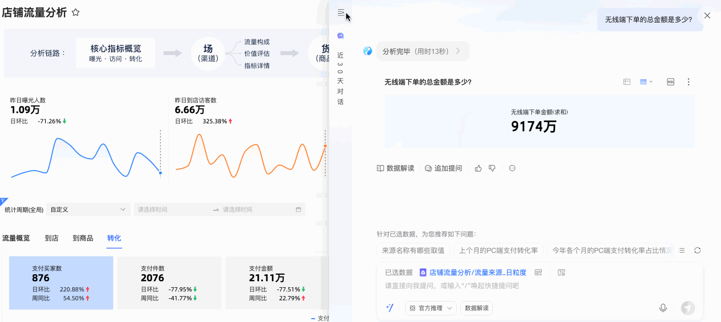Click the 325.38% 日环比 visitor change
Viewport: 721px width, 322px height.
(218, 121)
